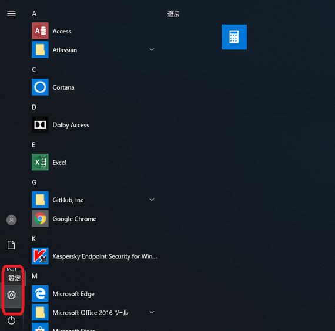Click the M section letter header

[35, 276]
